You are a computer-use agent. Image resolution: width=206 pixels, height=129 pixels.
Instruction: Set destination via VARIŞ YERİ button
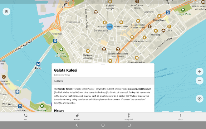point(129,117)
